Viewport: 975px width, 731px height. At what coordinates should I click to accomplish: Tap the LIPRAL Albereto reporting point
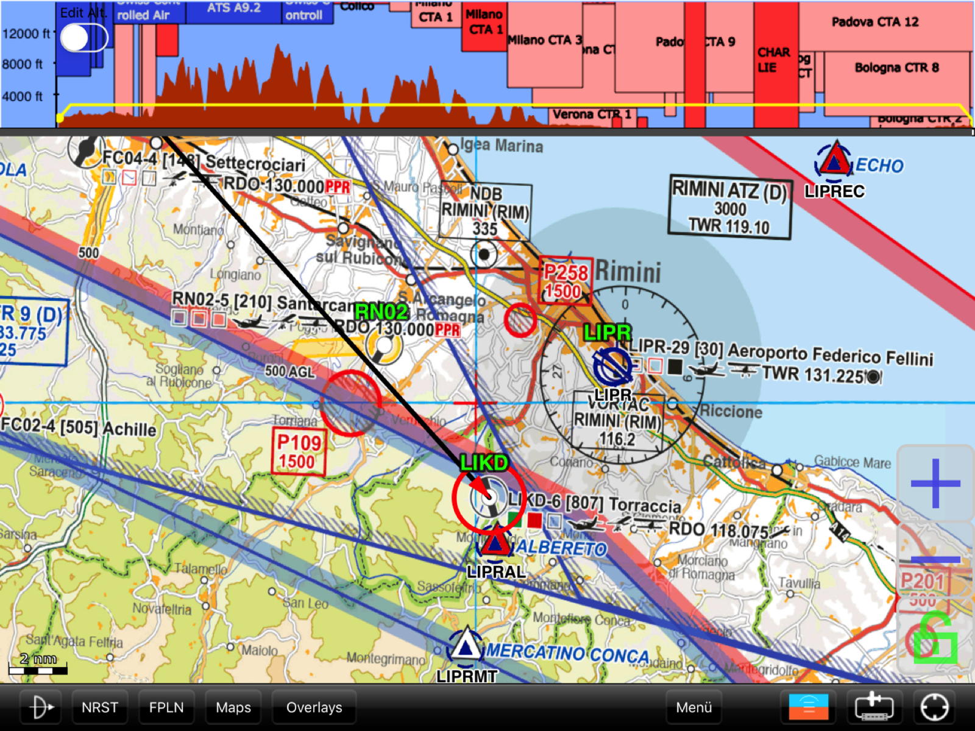pyautogui.click(x=495, y=543)
